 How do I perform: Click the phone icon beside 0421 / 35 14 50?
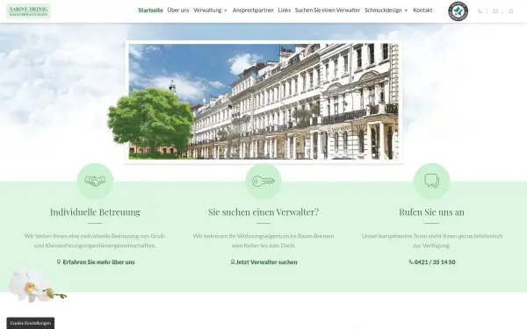click(x=411, y=261)
